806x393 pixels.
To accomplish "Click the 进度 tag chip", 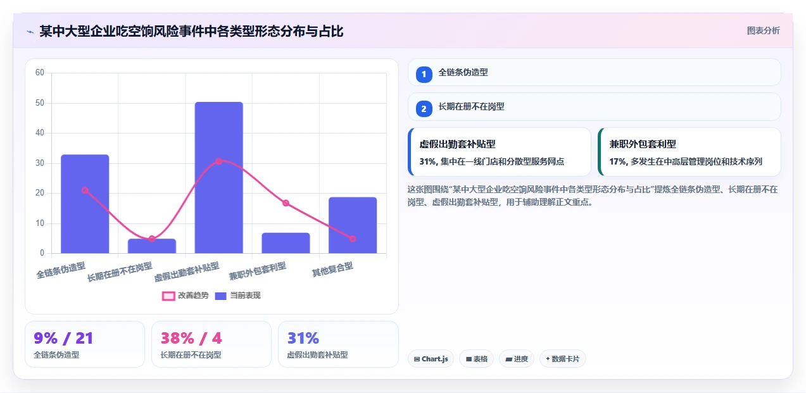I will pos(517,359).
